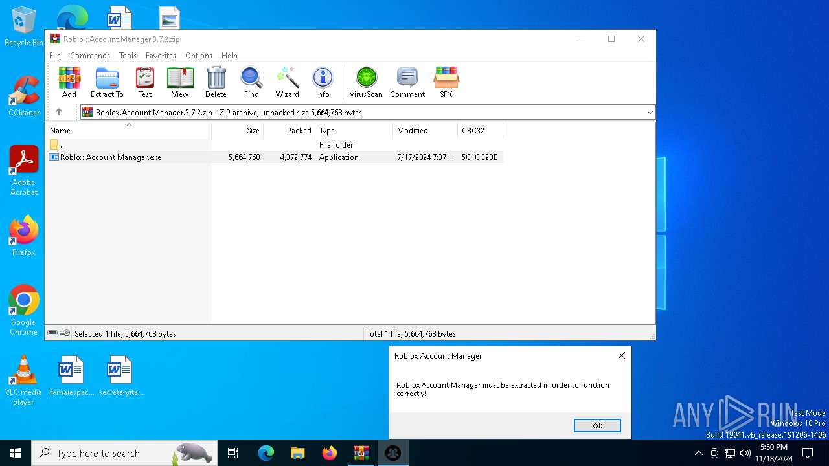Click the Add archive toolbar icon
Screen dimensions: 829x466
point(69,82)
